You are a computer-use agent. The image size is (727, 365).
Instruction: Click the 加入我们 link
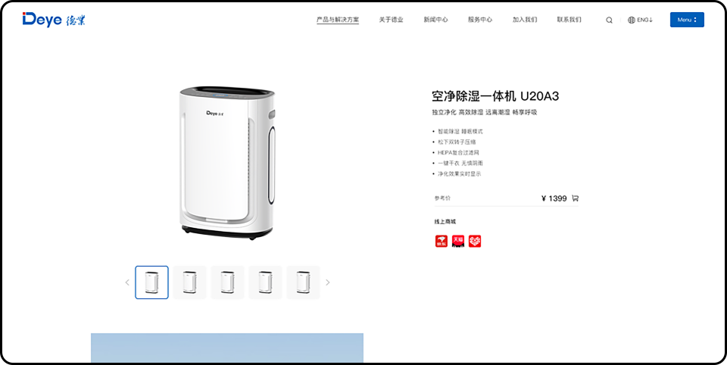point(524,20)
